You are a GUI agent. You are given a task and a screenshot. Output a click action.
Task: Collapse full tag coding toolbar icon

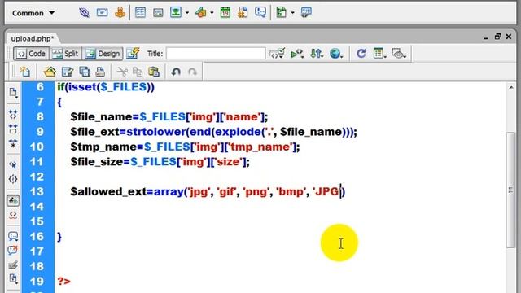tap(13, 115)
